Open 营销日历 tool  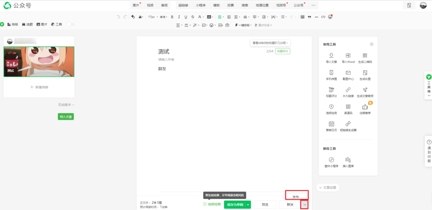tap(331, 126)
